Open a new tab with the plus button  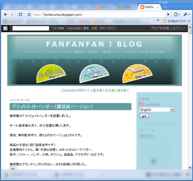click(165, 7)
